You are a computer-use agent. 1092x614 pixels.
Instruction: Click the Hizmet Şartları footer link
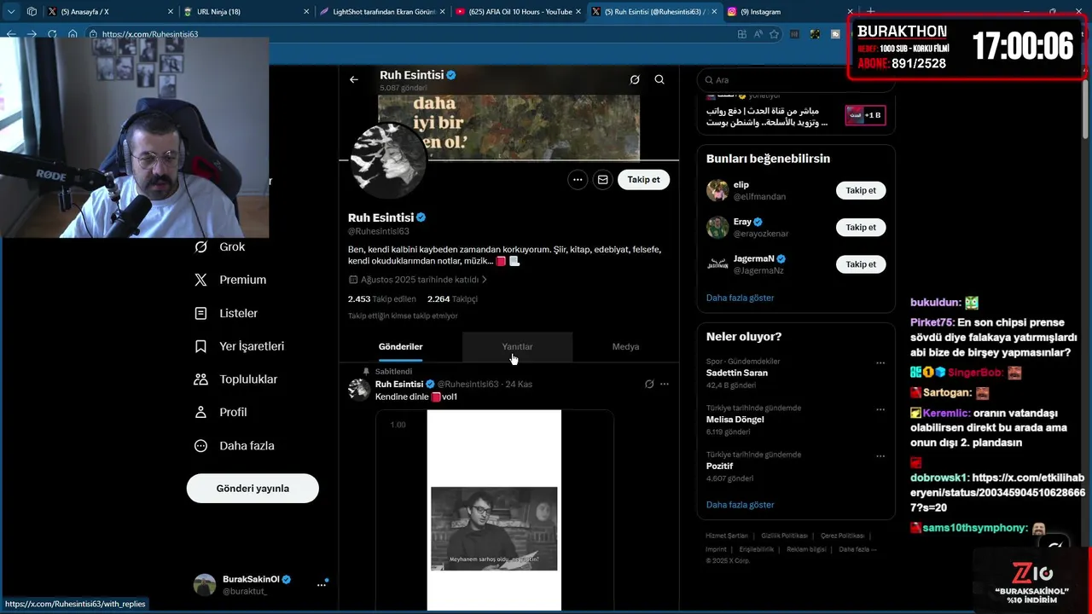pos(726,536)
